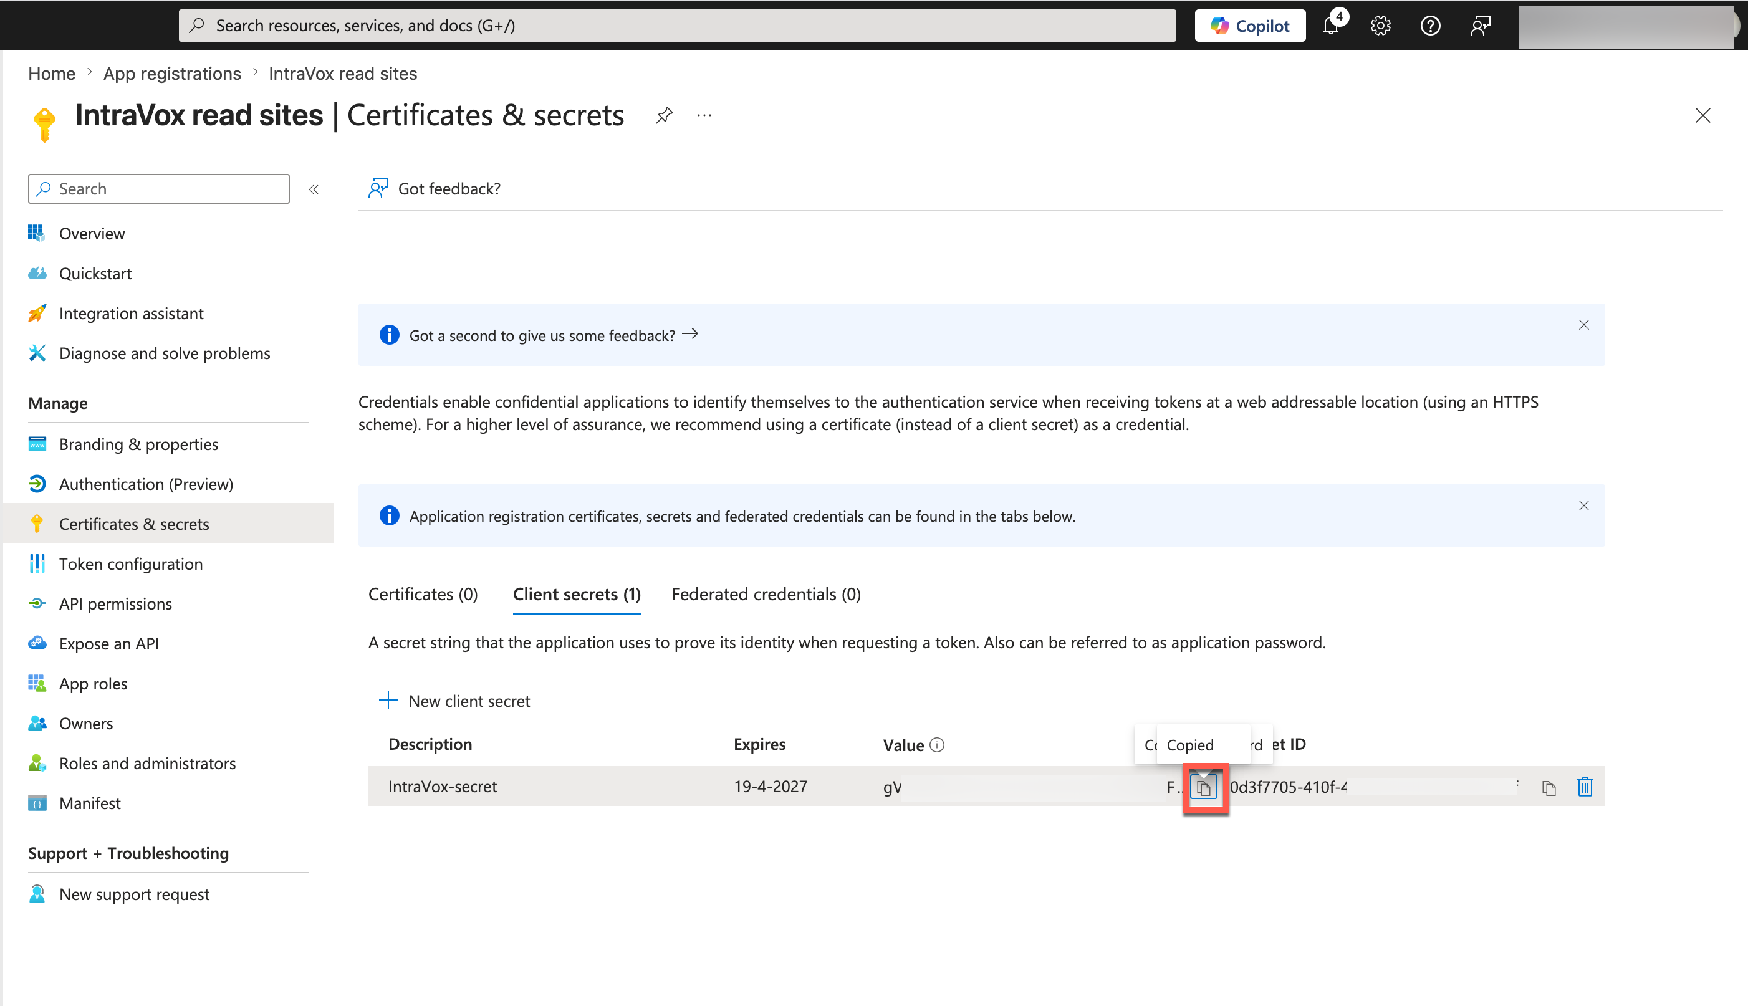Select Certificates & secrets menu item

click(x=168, y=524)
